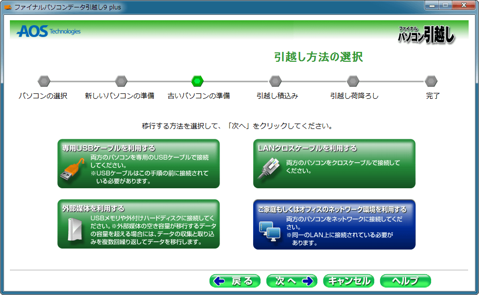This screenshot has height=295, width=479.
Task: Click the 引越し方法の選択 heading
Action: click(318, 57)
